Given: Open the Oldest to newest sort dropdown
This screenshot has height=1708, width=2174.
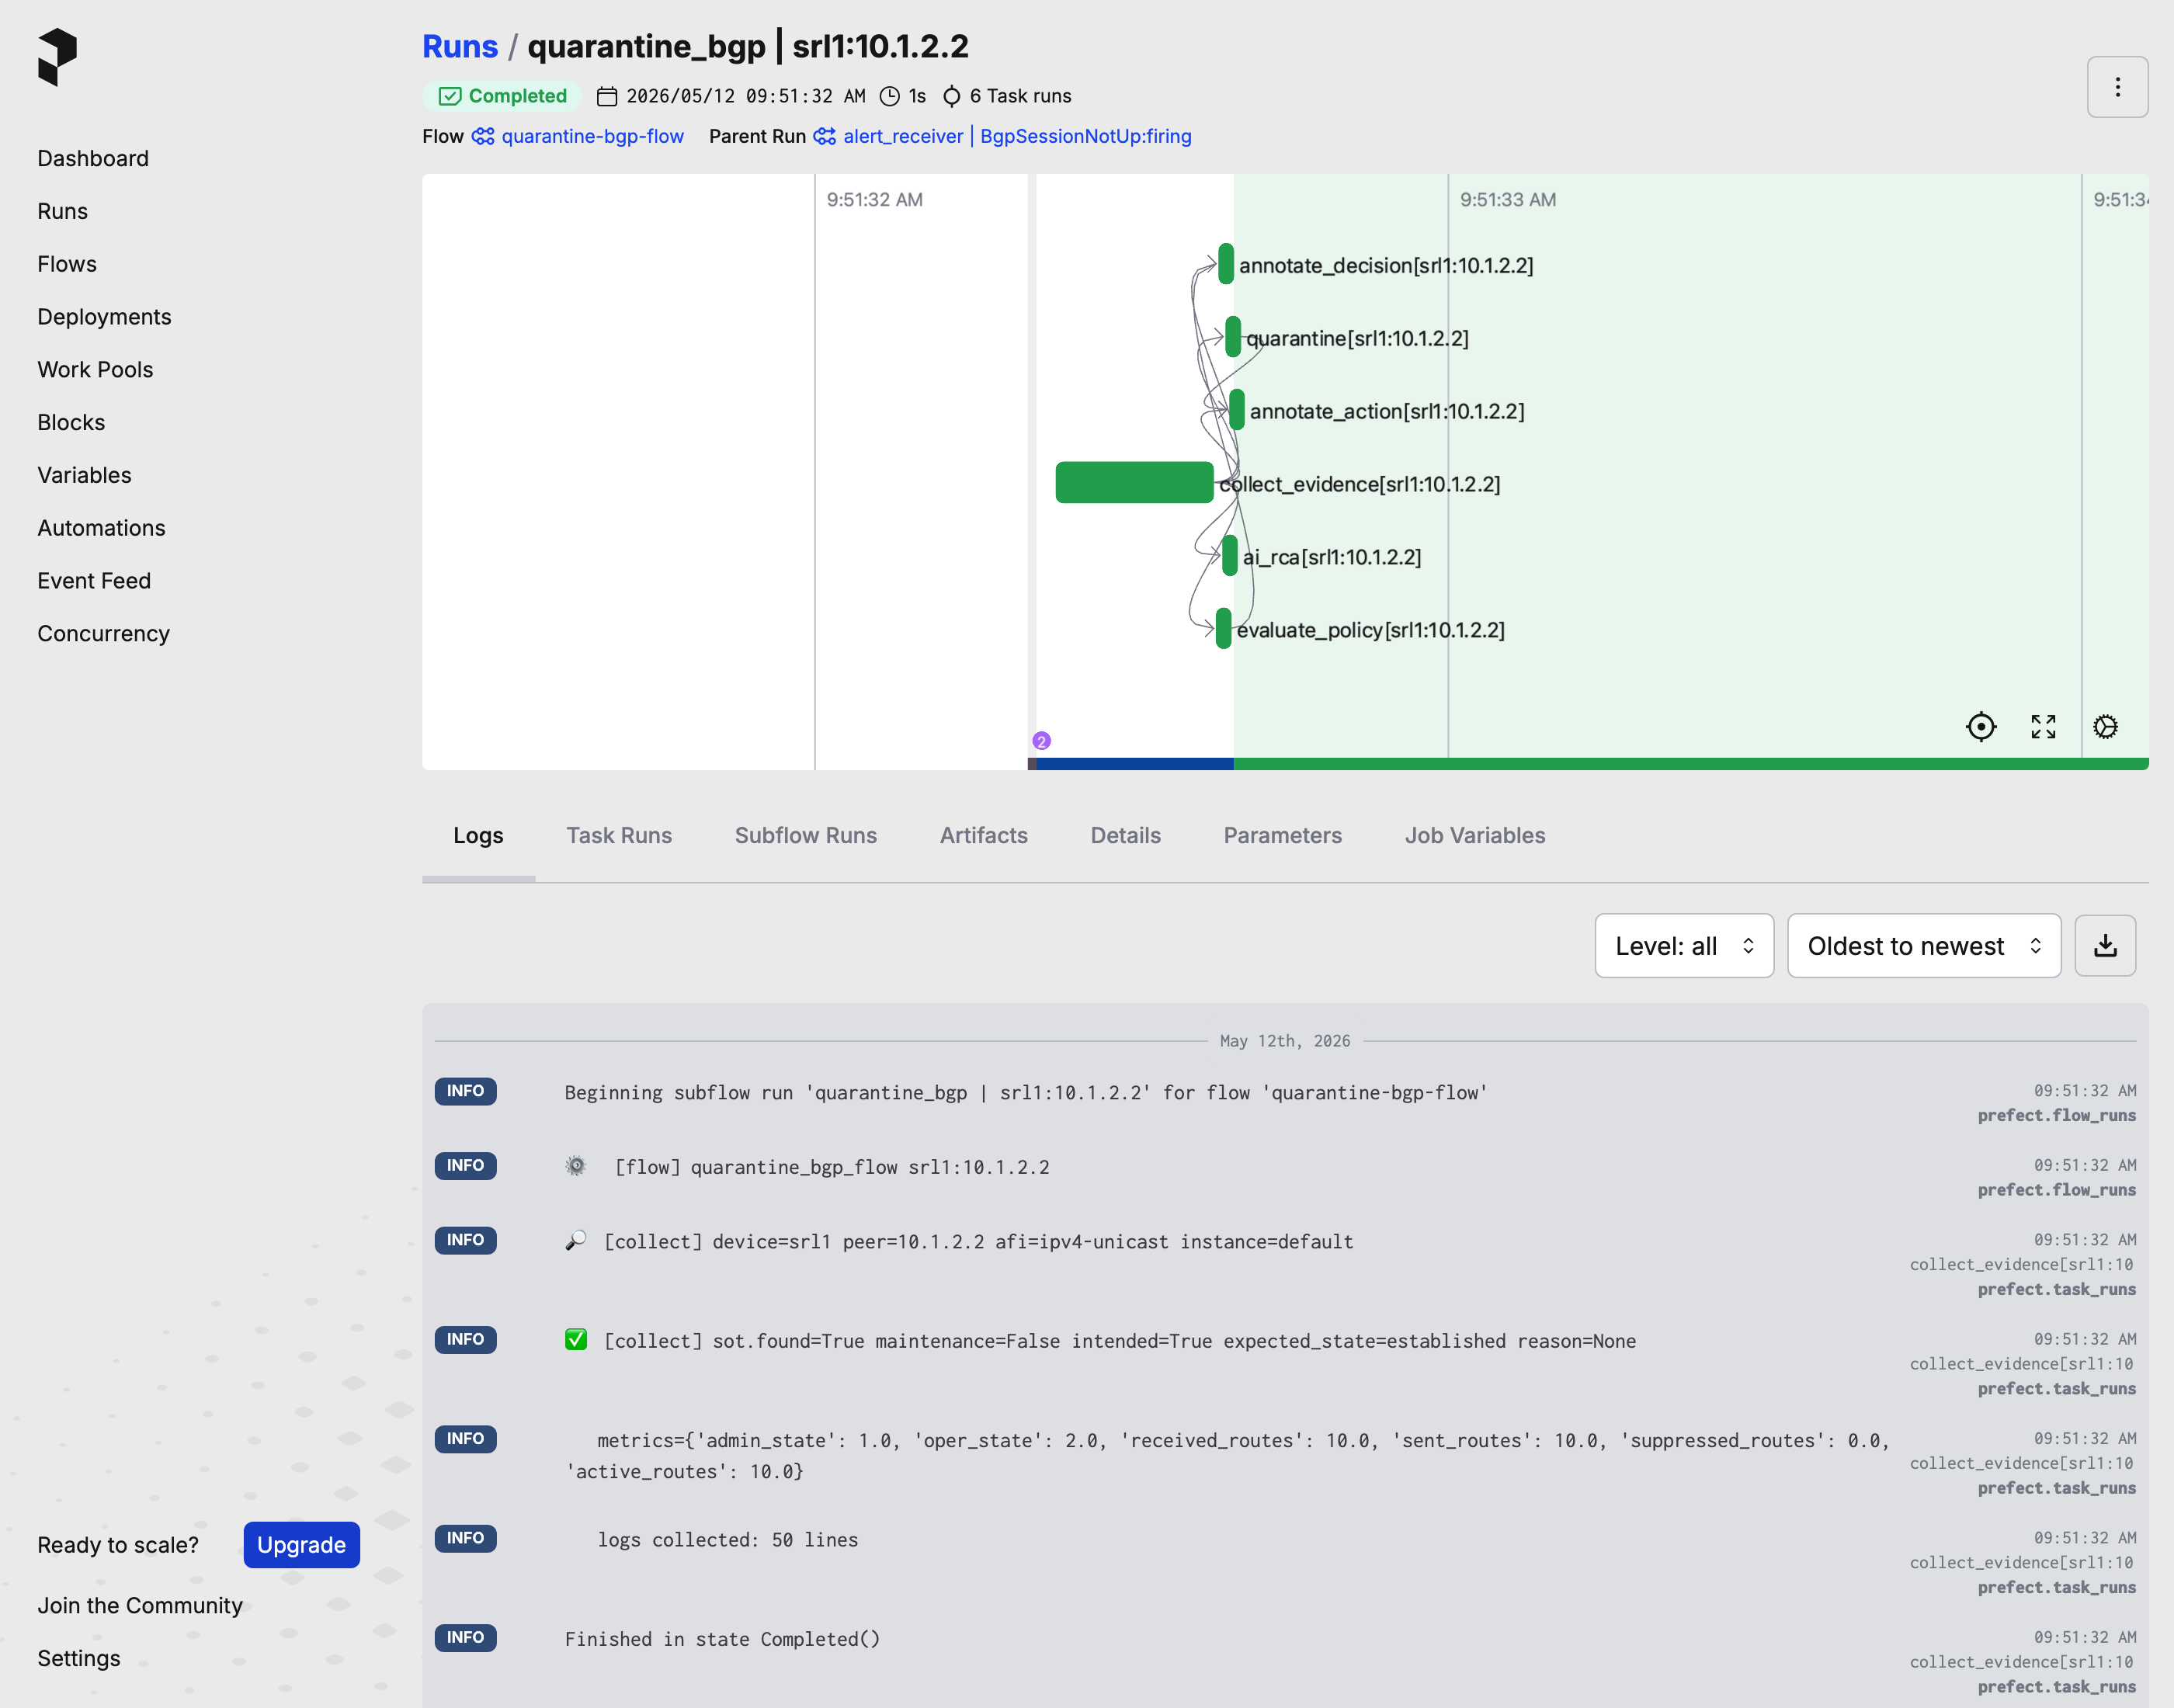Looking at the screenshot, I should coord(1924,945).
